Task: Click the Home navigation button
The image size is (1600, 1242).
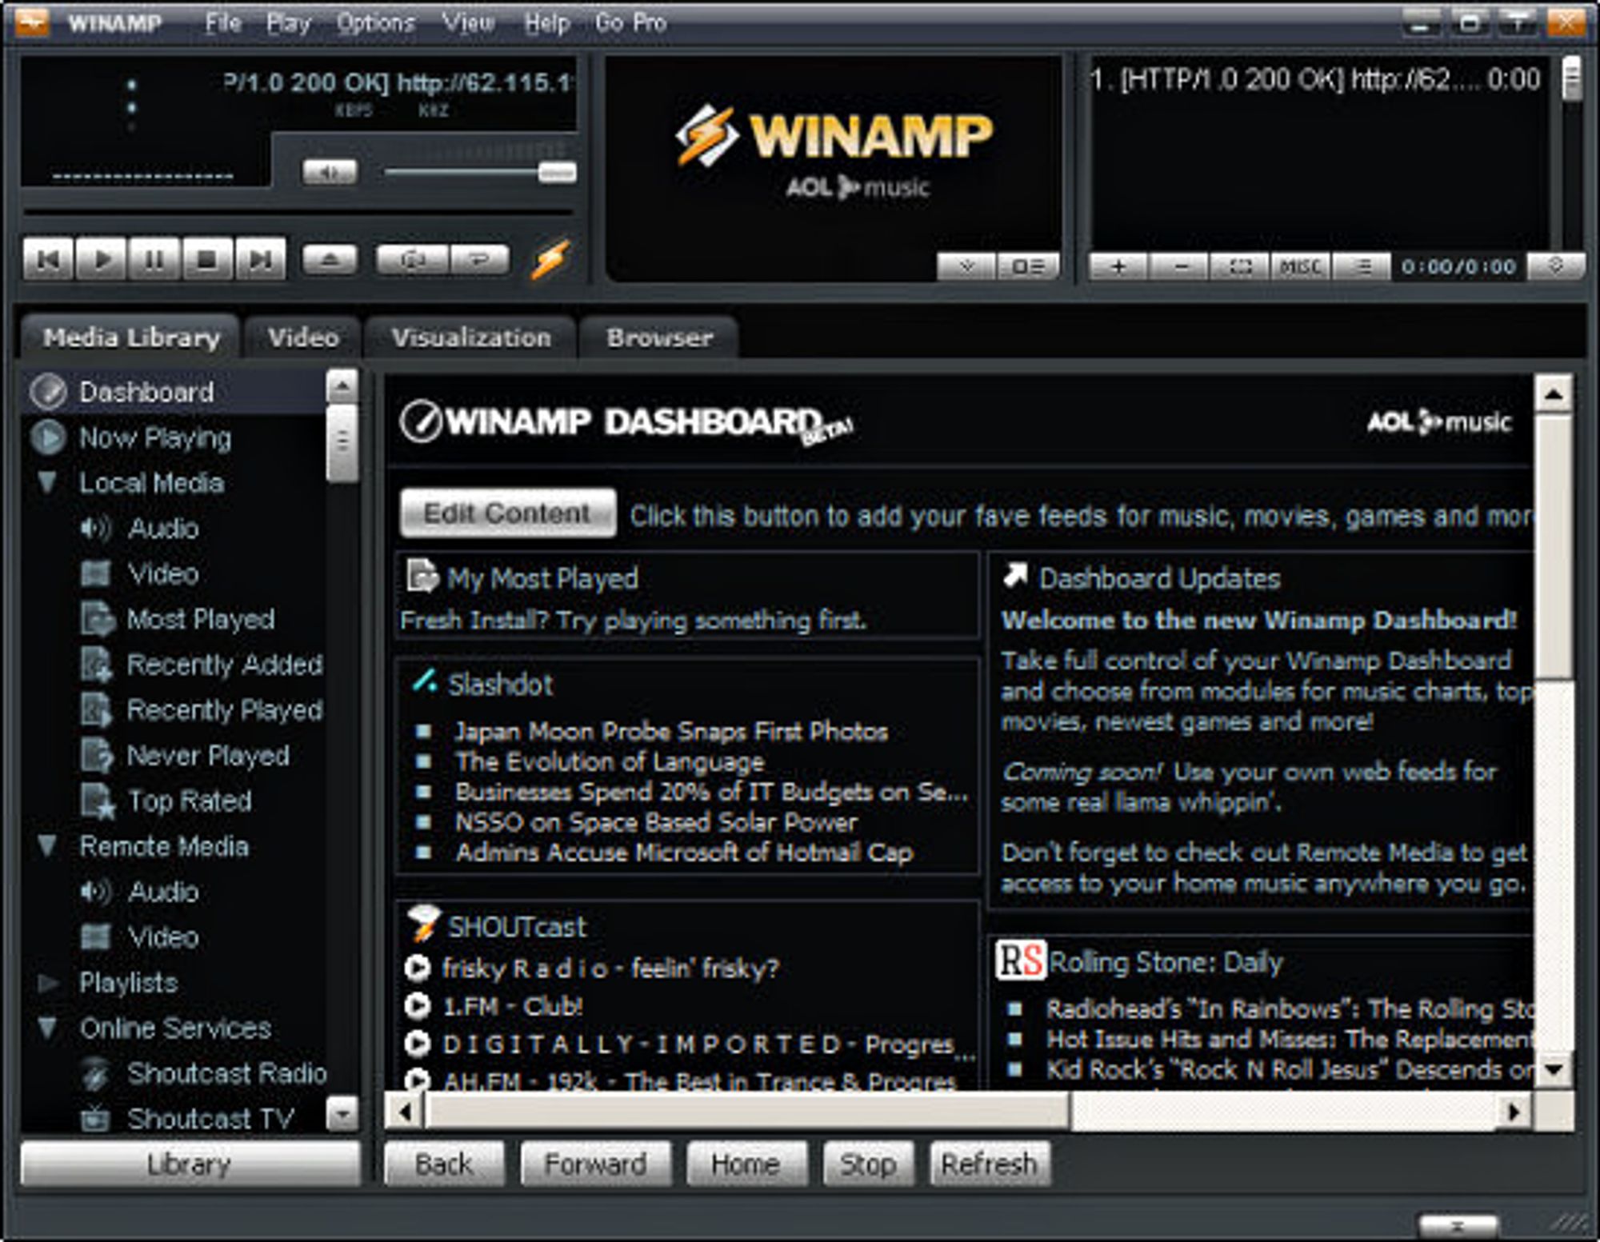Action: tap(746, 1164)
